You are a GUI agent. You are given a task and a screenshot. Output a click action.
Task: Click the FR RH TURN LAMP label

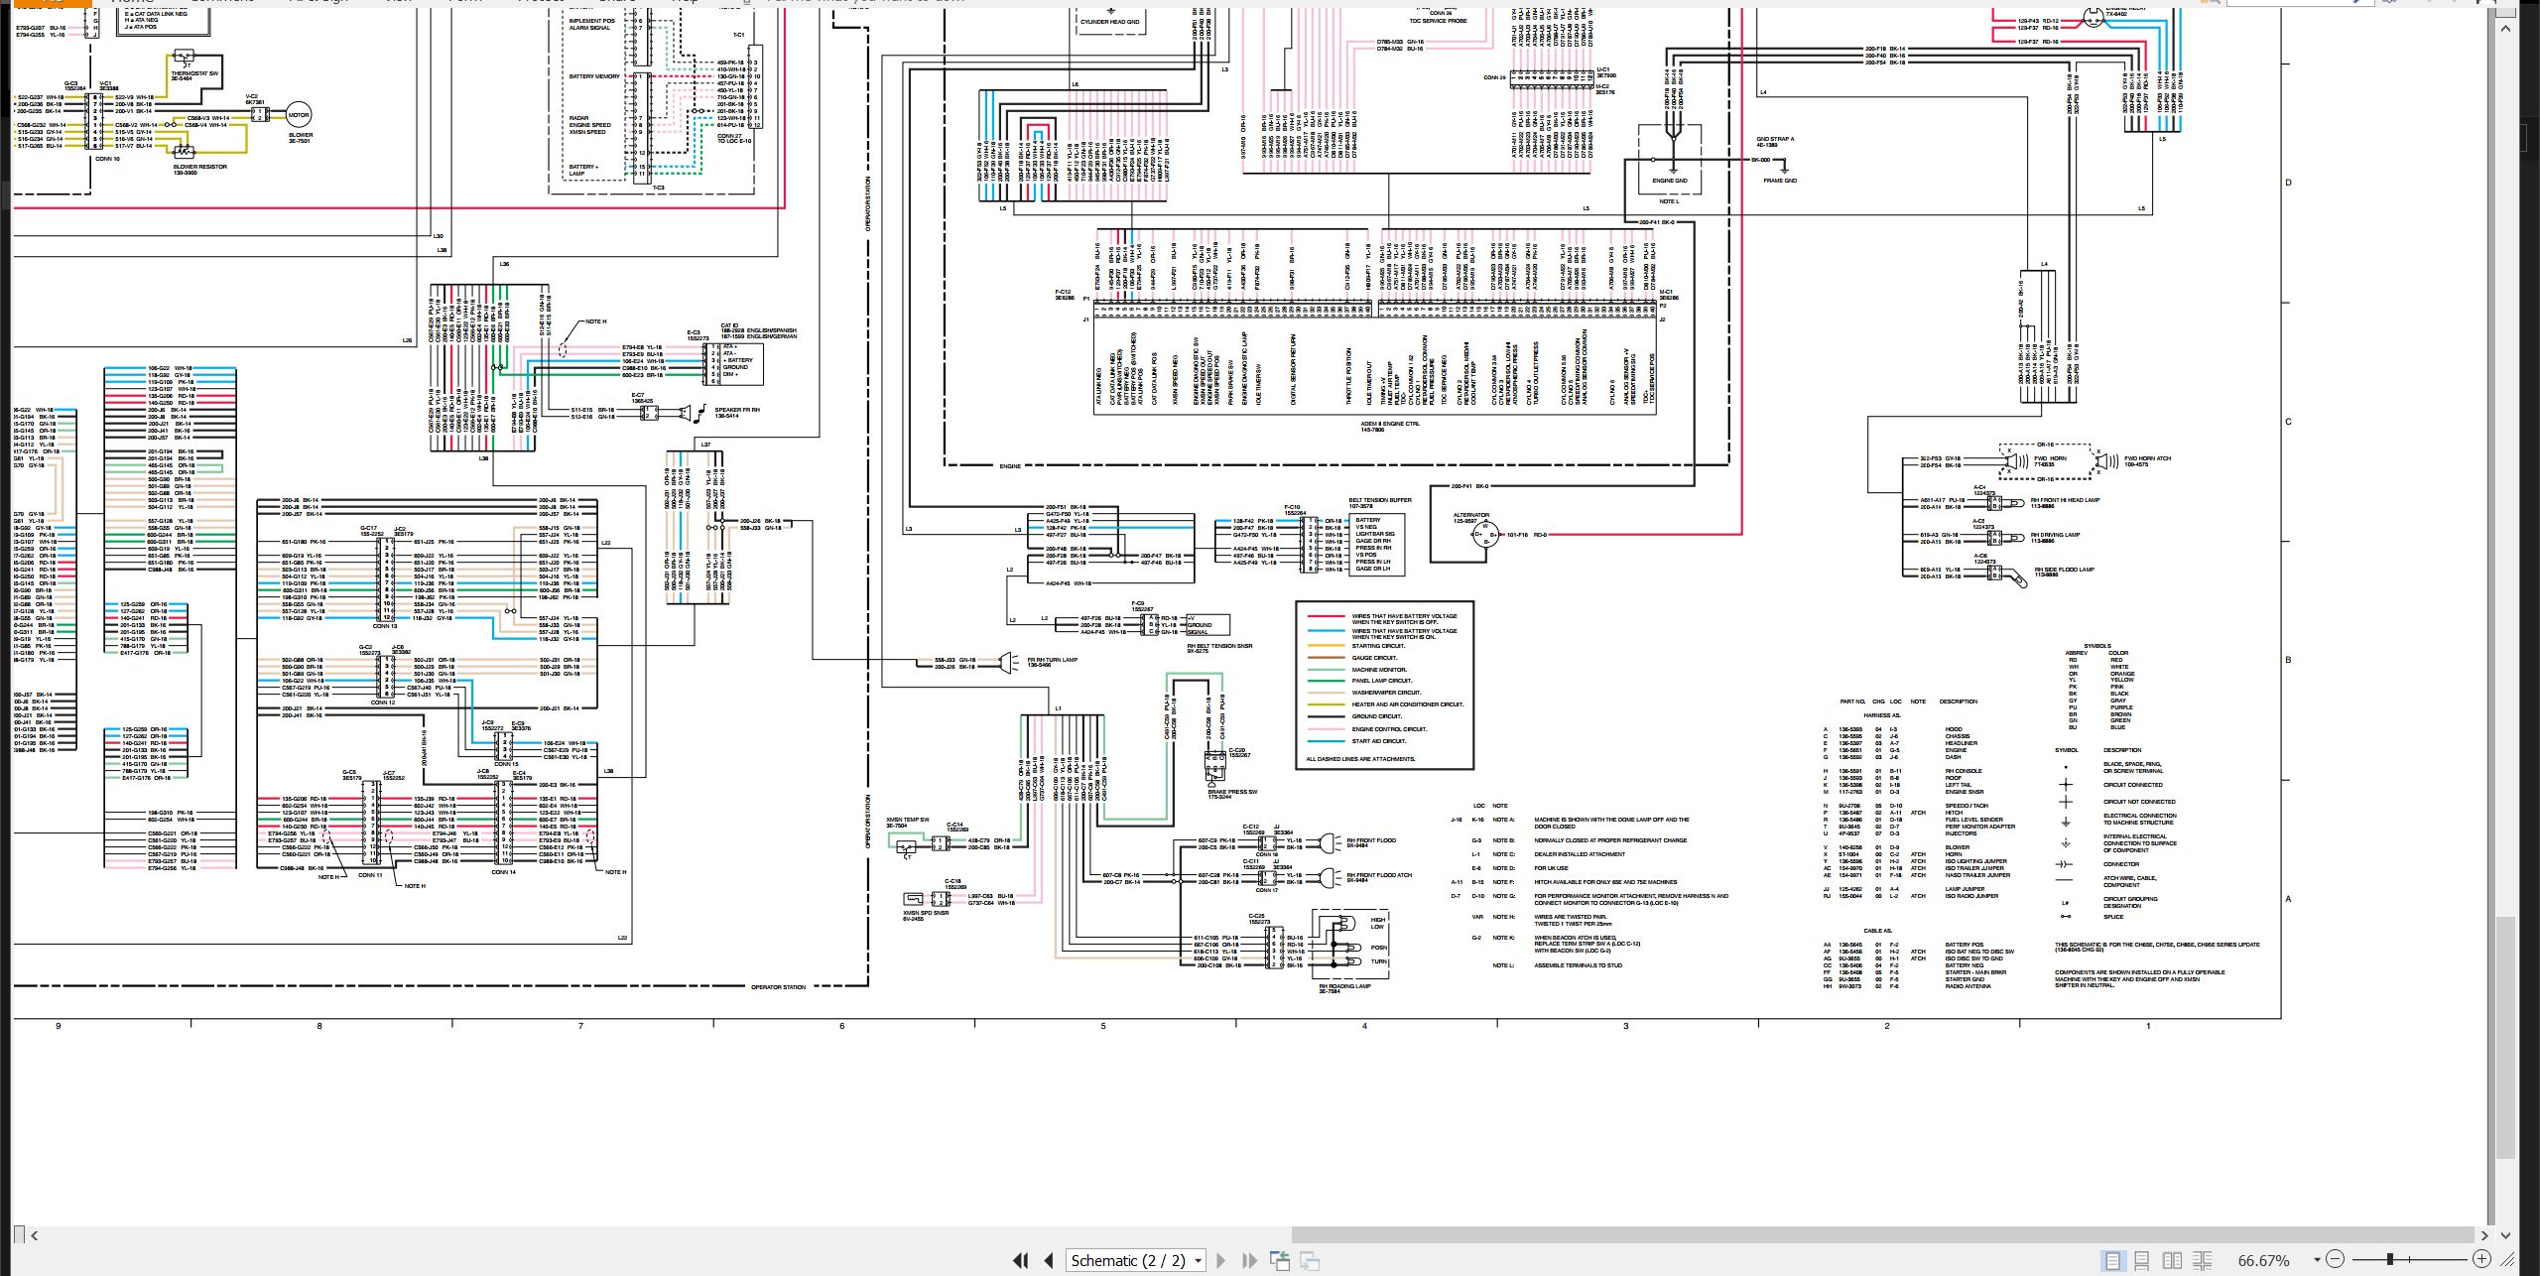pyautogui.click(x=1052, y=659)
